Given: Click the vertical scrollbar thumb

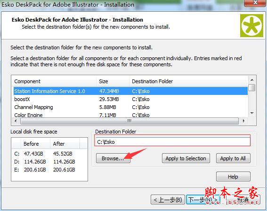Looking at the screenshot, I should coord(251,88).
